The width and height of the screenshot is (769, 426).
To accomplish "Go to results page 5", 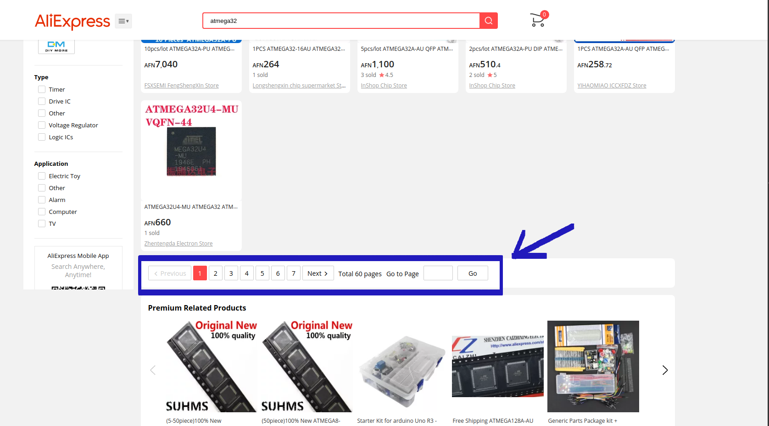I will (x=262, y=273).
